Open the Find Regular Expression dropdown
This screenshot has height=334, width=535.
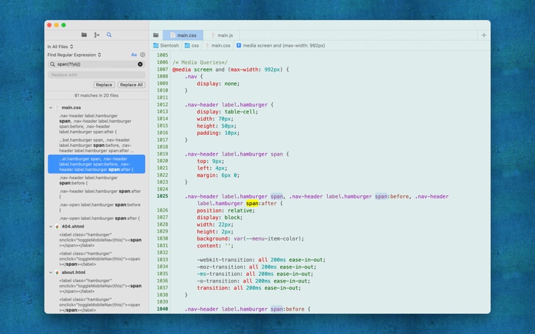click(x=74, y=55)
